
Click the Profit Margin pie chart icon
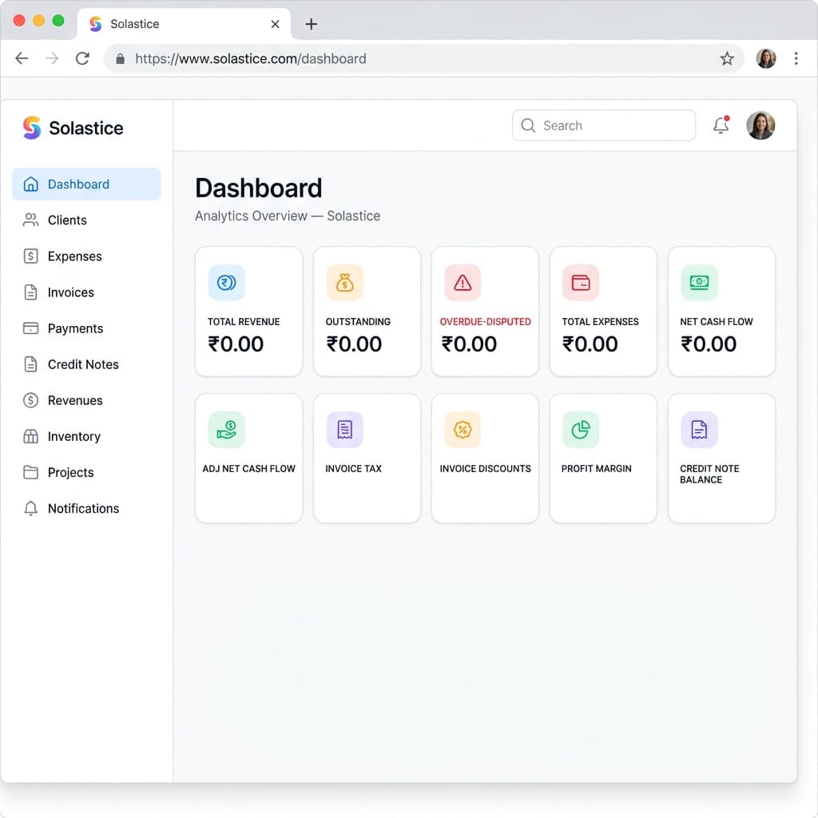pyautogui.click(x=581, y=429)
